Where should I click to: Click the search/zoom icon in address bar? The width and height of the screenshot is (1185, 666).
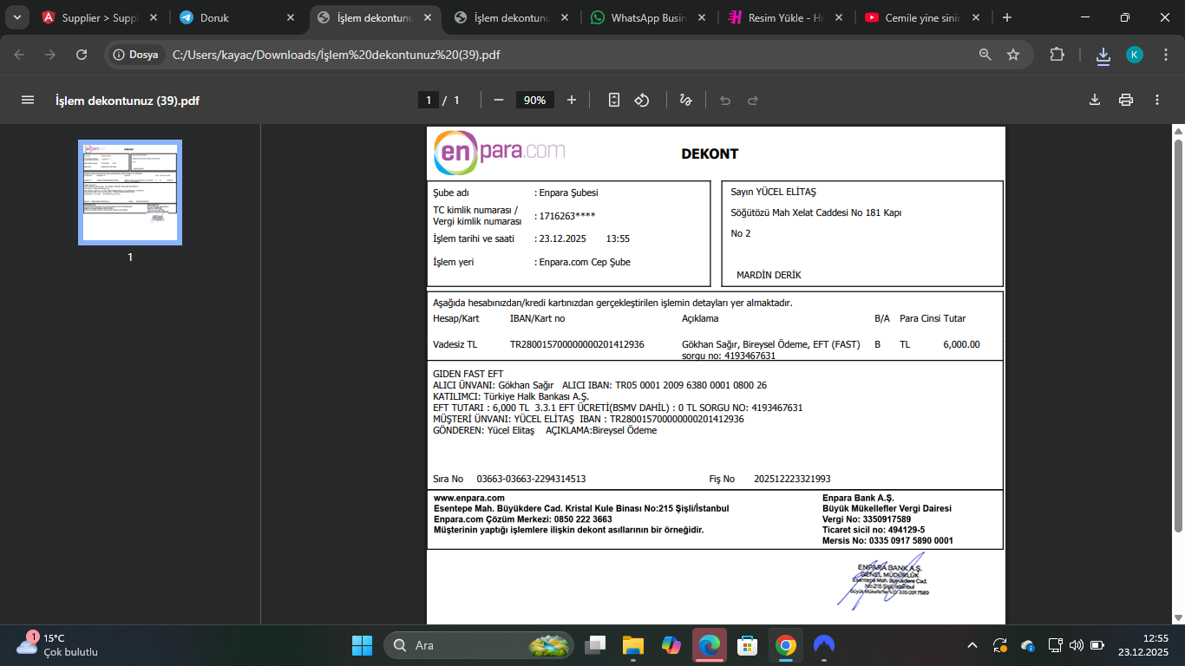click(985, 55)
